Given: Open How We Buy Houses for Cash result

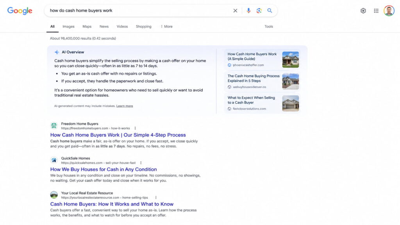Looking at the screenshot, I should pyautogui.click(x=103, y=170).
